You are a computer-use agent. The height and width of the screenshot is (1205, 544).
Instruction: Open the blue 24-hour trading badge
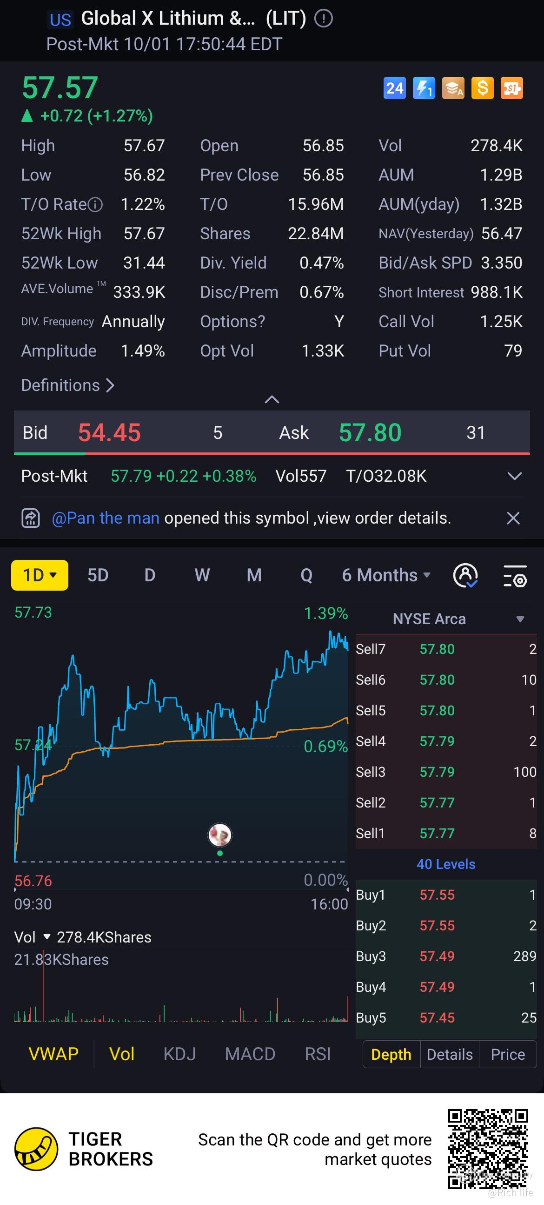394,88
